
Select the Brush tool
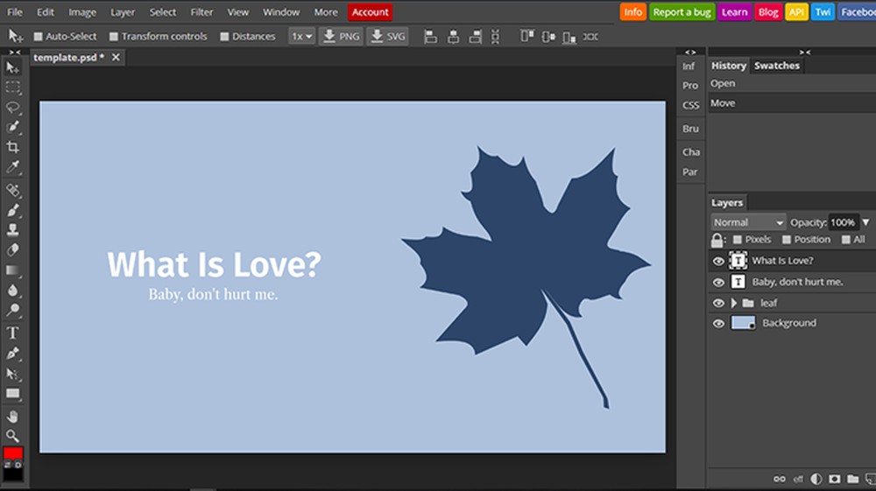tap(13, 210)
